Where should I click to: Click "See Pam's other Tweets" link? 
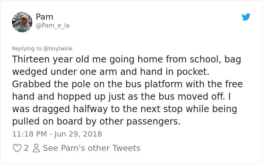pos(91,148)
